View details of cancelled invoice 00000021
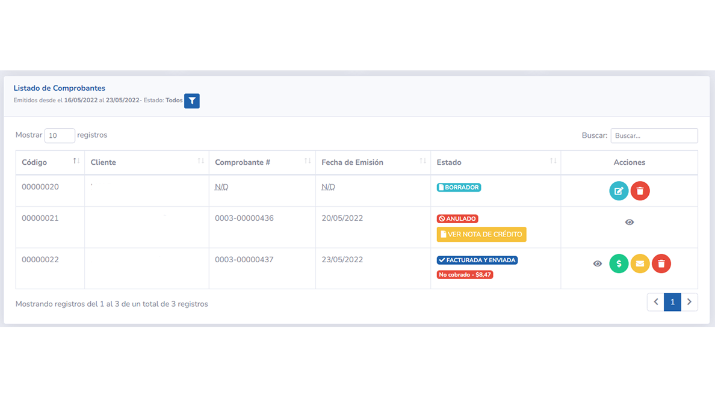Image resolution: width=715 pixels, height=397 pixels. 629,223
